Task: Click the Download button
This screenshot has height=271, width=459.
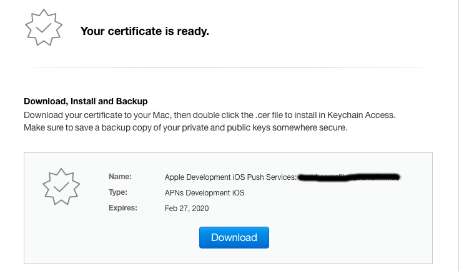Action: tap(234, 237)
